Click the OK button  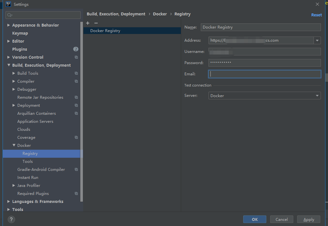coord(254,219)
